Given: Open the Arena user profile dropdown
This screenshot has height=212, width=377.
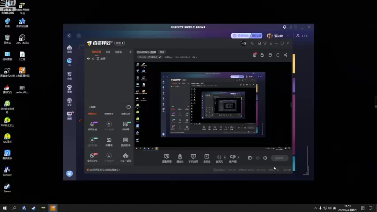Looking at the screenshot, I should click(x=278, y=36).
